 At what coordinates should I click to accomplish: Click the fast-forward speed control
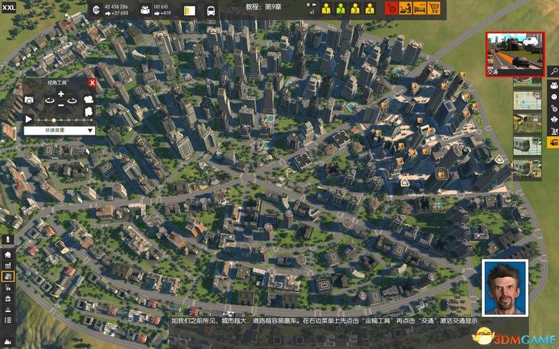(314, 5)
